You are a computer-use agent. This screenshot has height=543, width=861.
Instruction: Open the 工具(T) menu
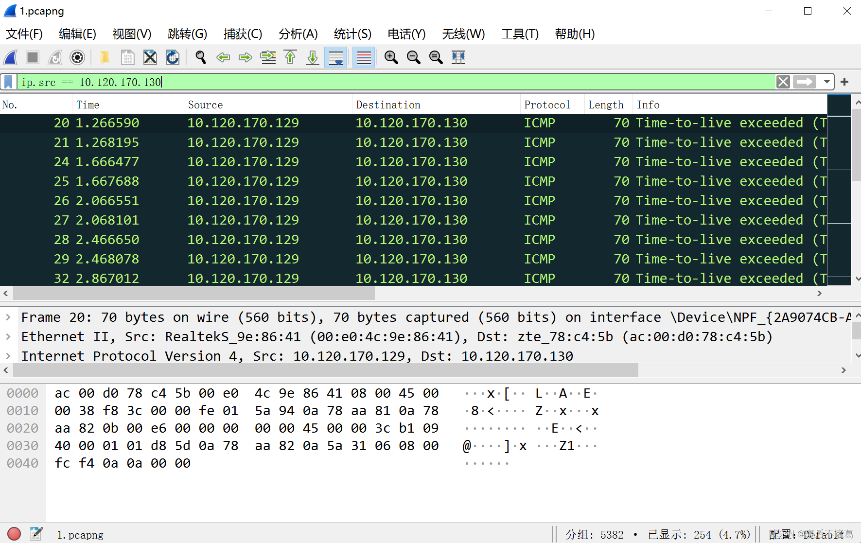click(520, 34)
